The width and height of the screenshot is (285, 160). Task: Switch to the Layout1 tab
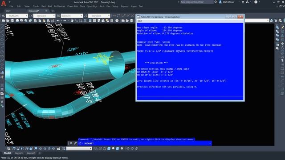(19, 153)
